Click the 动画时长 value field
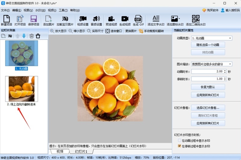The width and height of the screenshot is (241, 160). pyautogui.click(x=208, y=71)
